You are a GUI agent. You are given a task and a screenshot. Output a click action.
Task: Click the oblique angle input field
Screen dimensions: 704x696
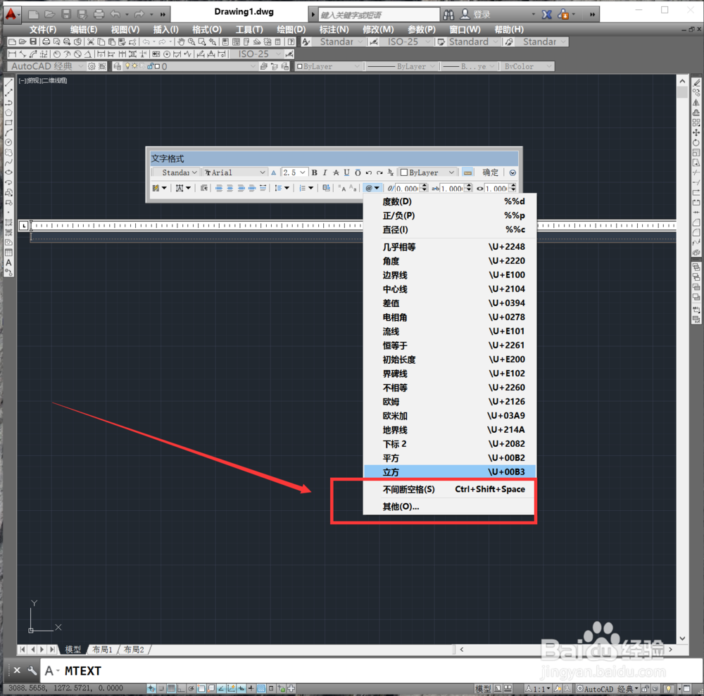point(407,189)
